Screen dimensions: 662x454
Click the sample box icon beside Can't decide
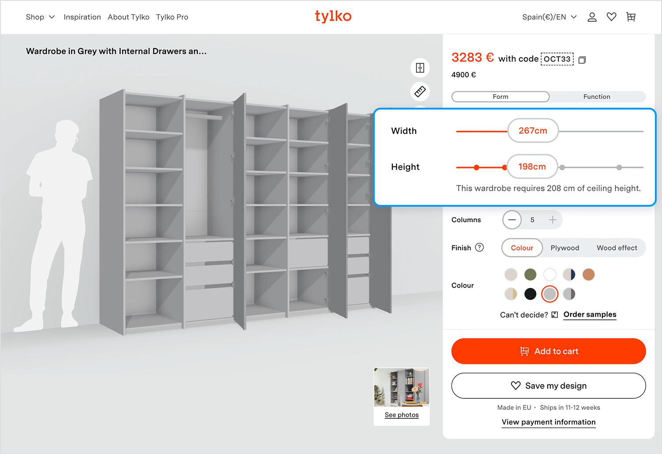[x=554, y=314]
